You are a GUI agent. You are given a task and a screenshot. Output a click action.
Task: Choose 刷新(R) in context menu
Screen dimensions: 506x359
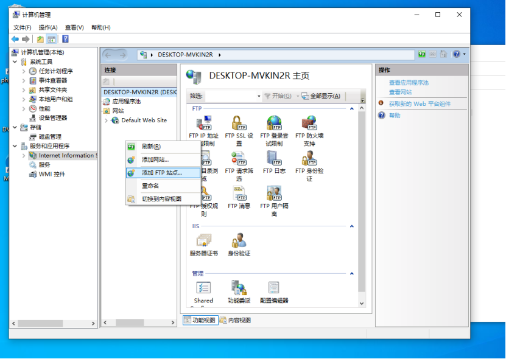[x=163, y=147]
